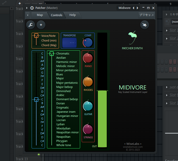Select the Lydian scale

coord(61,124)
